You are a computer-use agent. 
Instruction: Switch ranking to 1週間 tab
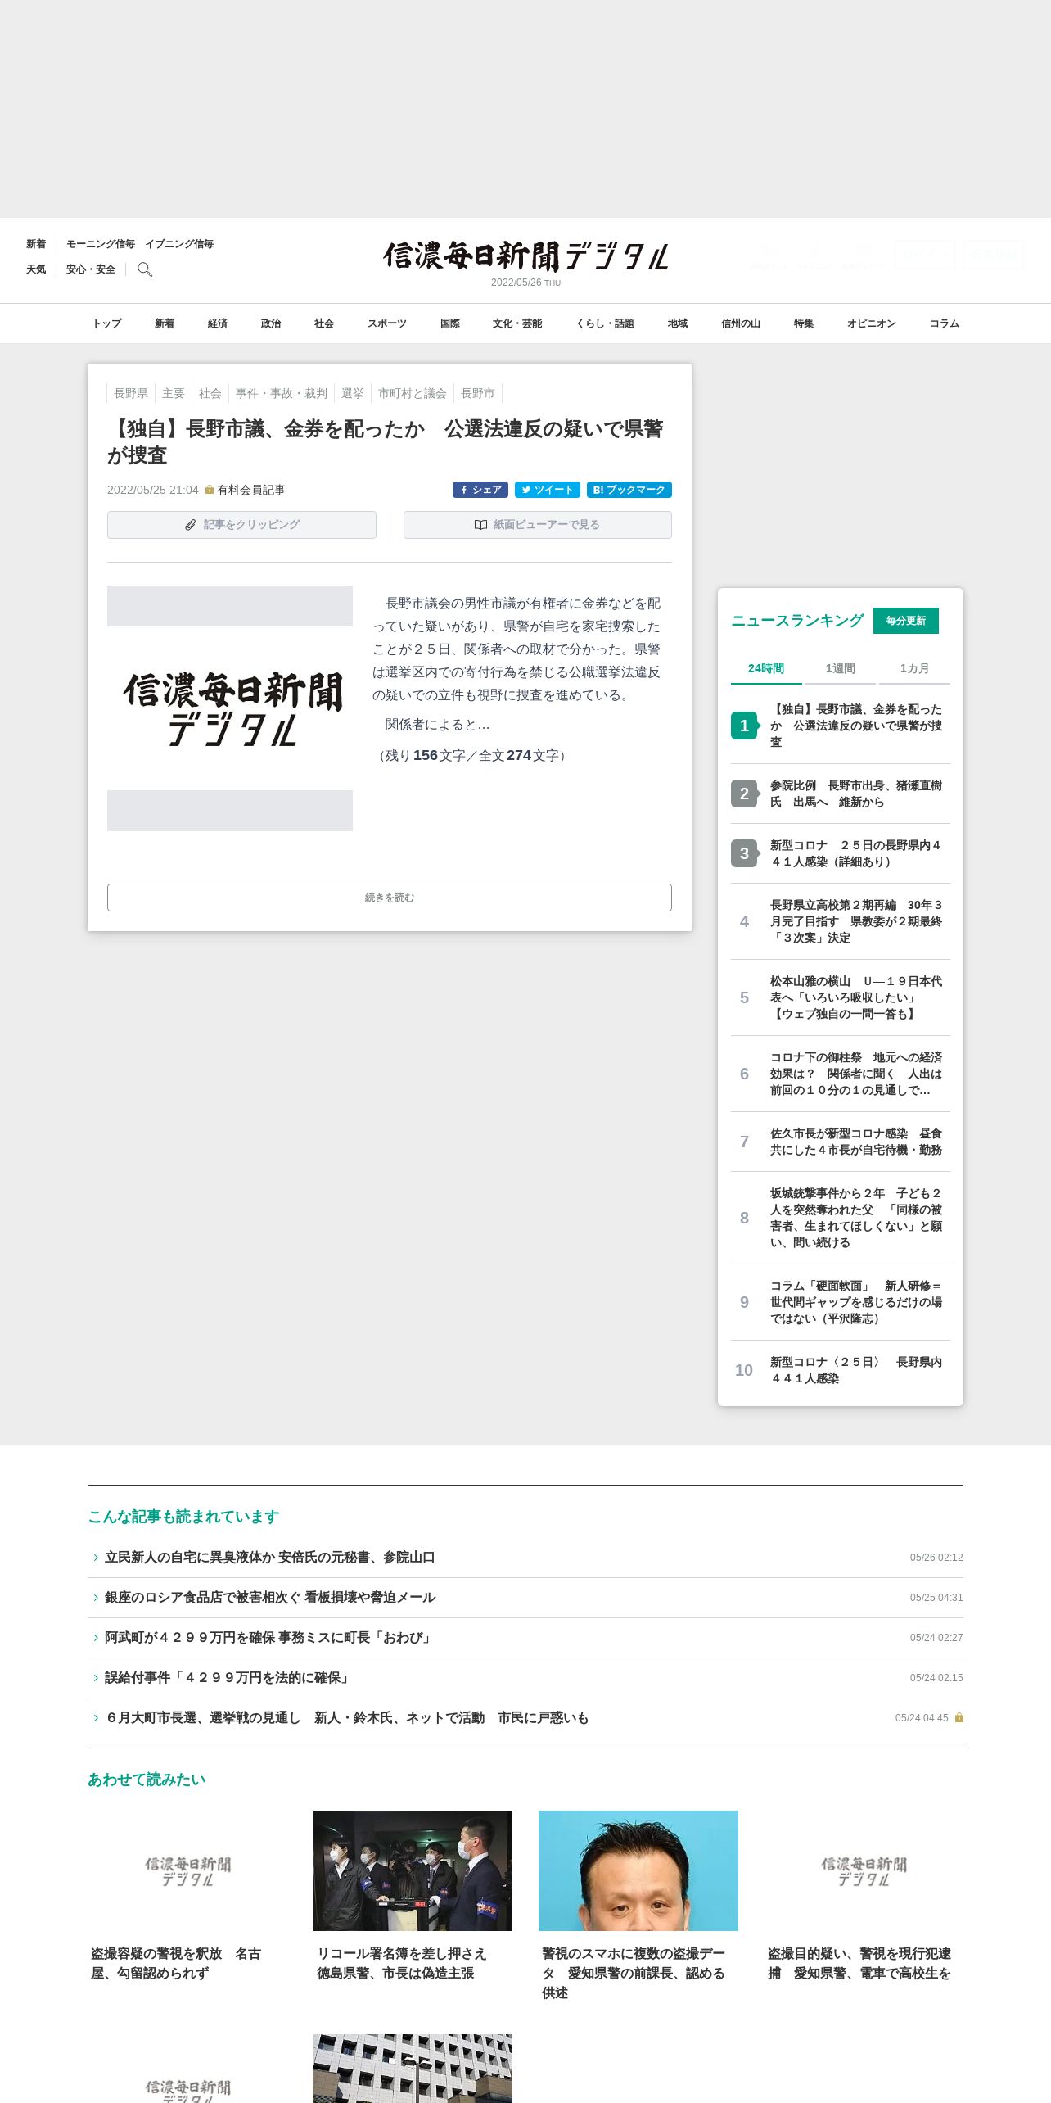pos(841,668)
